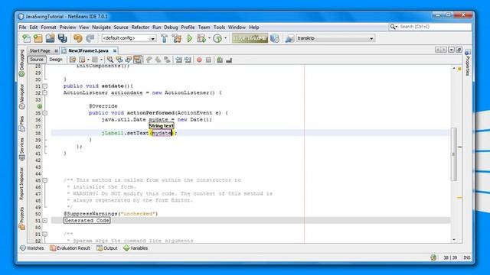
Task: Switch to Design view
Action: [x=56, y=60]
